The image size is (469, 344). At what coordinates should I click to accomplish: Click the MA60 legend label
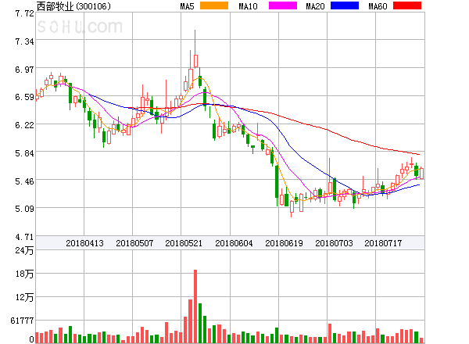pyautogui.click(x=378, y=6)
